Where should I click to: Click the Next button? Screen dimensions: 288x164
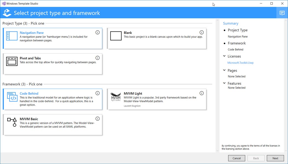(275, 158)
